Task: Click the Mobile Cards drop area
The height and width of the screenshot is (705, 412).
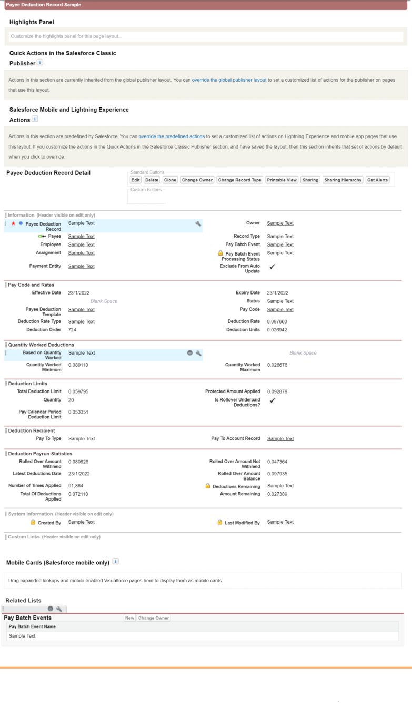Action: [203, 581]
